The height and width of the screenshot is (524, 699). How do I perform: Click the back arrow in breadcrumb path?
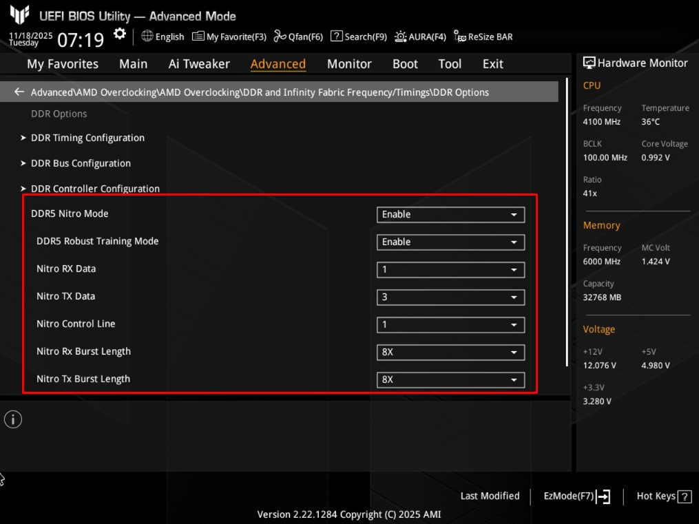(19, 92)
